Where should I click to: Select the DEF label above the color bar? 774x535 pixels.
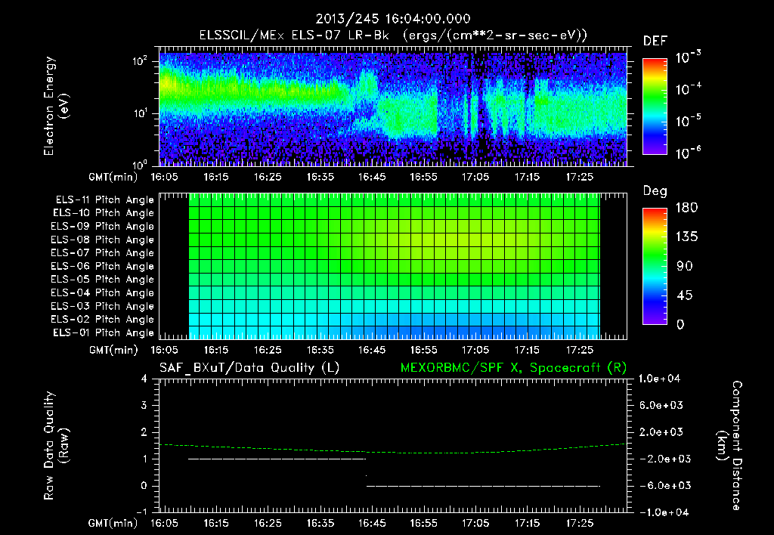click(655, 41)
